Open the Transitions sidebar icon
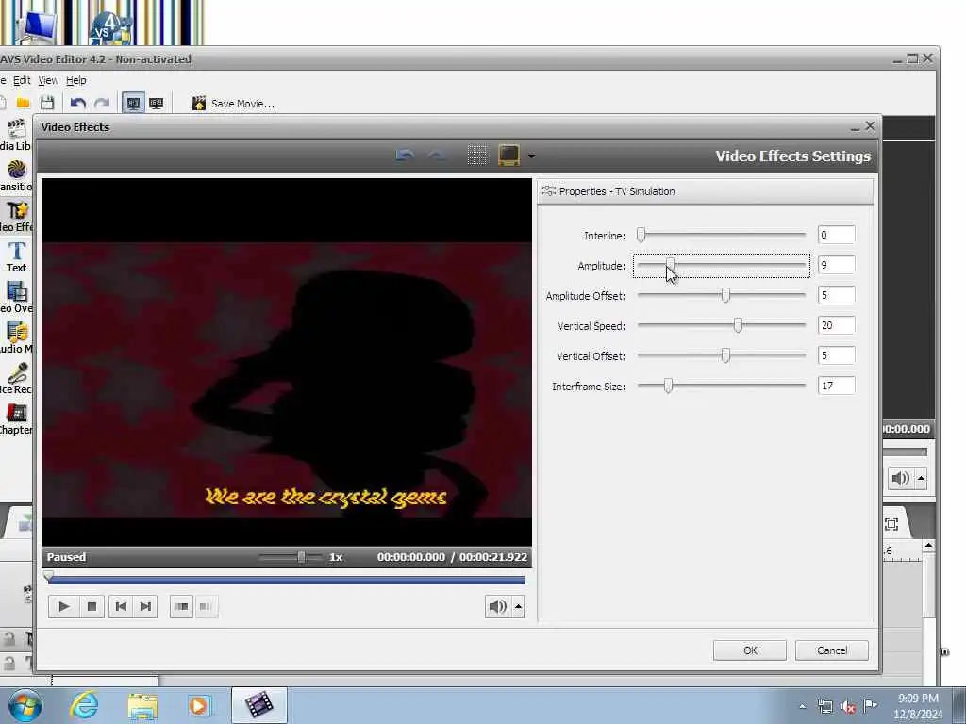Image resolution: width=966 pixels, height=724 pixels. 16,174
